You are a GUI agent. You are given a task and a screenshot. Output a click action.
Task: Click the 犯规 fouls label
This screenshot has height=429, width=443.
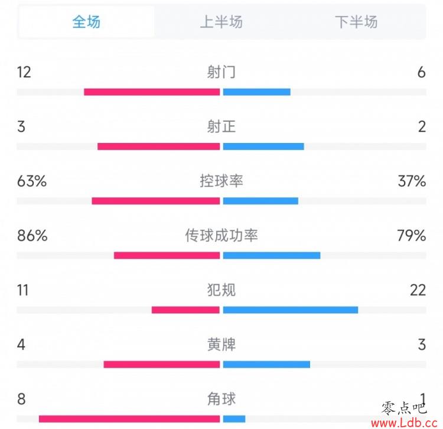221,290
